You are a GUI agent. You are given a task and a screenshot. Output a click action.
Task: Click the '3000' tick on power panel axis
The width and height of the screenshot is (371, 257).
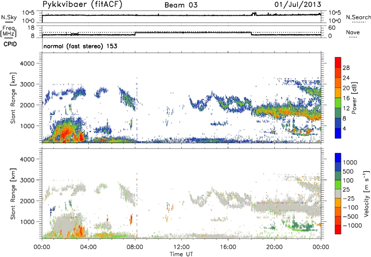pyautogui.click(x=27, y=84)
